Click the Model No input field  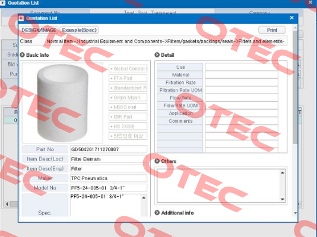pyautogui.click(x=109, y=188)
